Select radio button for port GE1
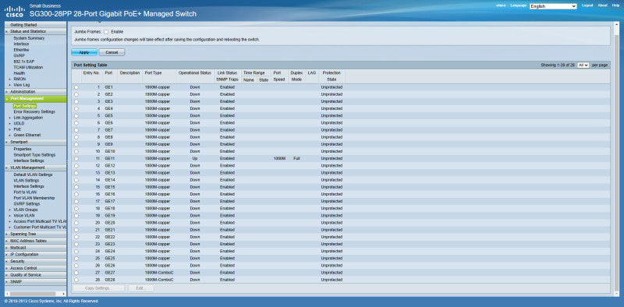The width and height of the screenshot is (624, 307). click(x=76, y=87)
